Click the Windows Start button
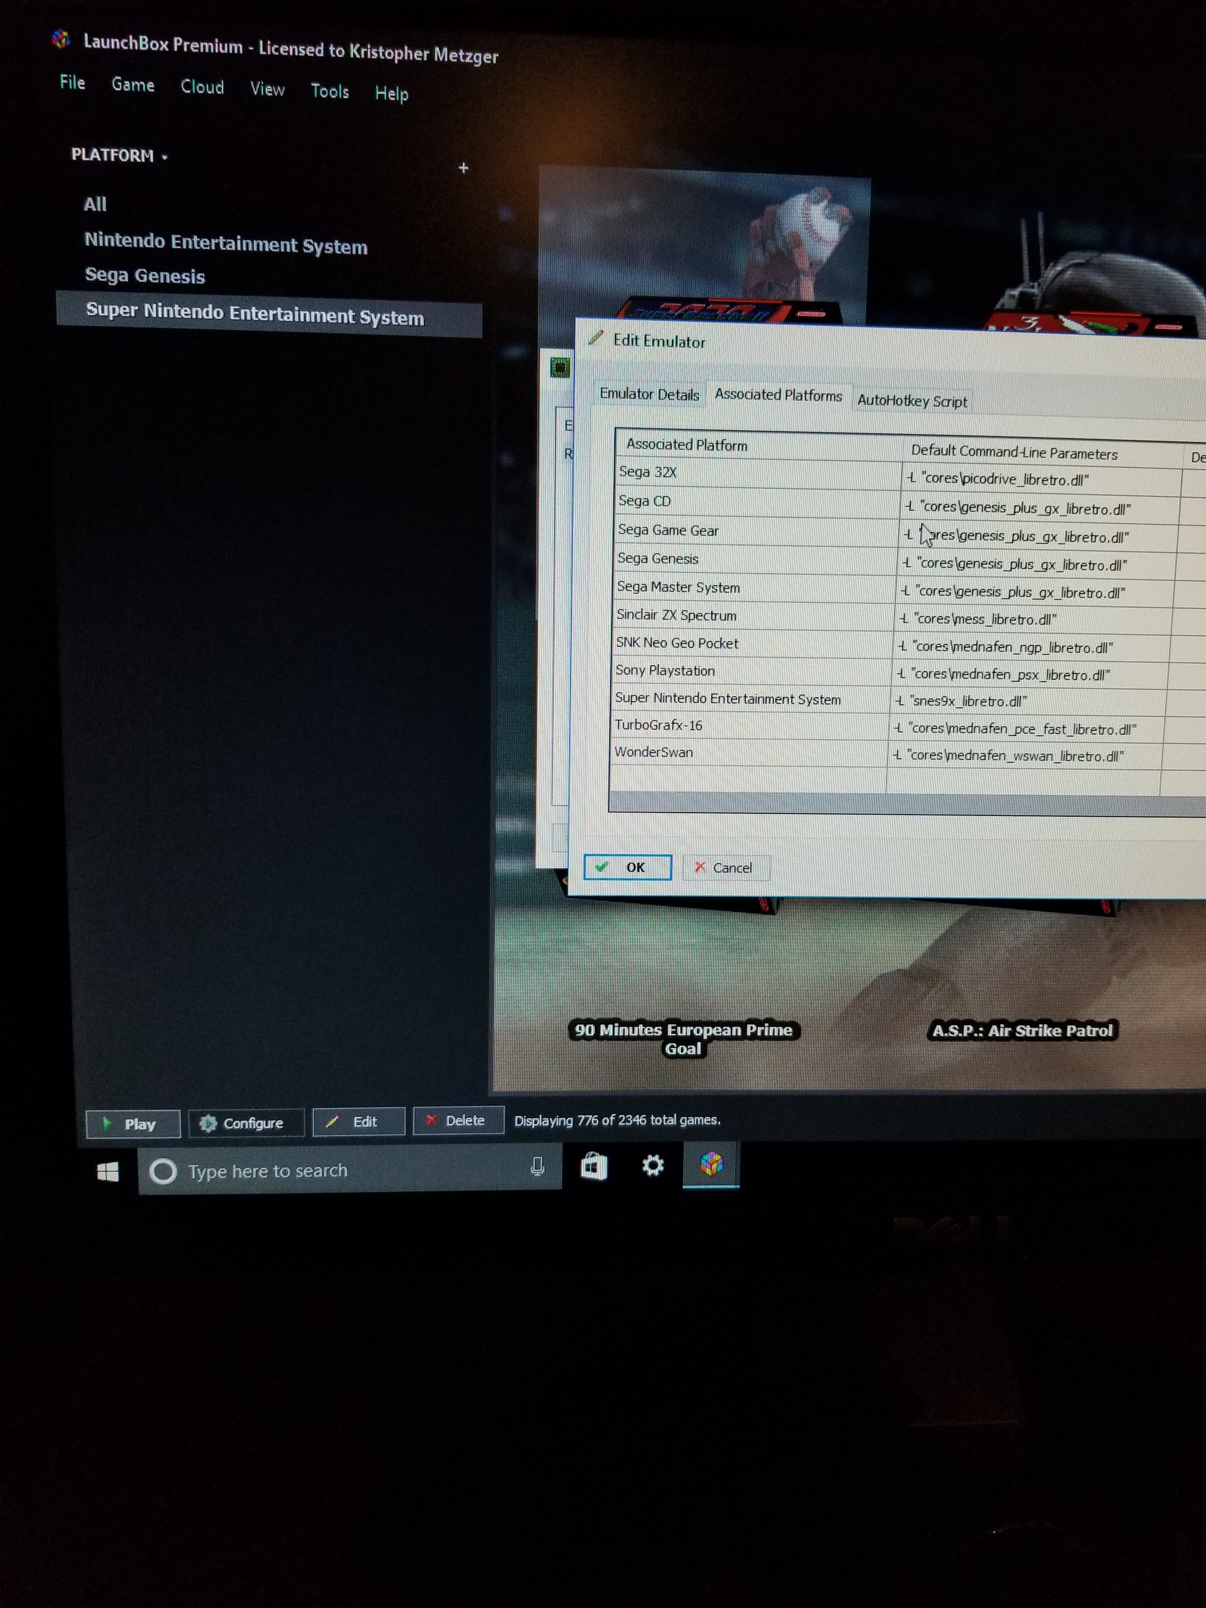The height and width of the screenshot is (1608, 1206). pos(108,1171)
